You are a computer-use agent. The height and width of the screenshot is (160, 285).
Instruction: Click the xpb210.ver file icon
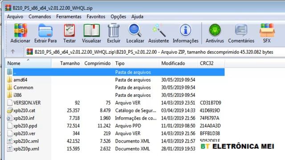point(10,133)
